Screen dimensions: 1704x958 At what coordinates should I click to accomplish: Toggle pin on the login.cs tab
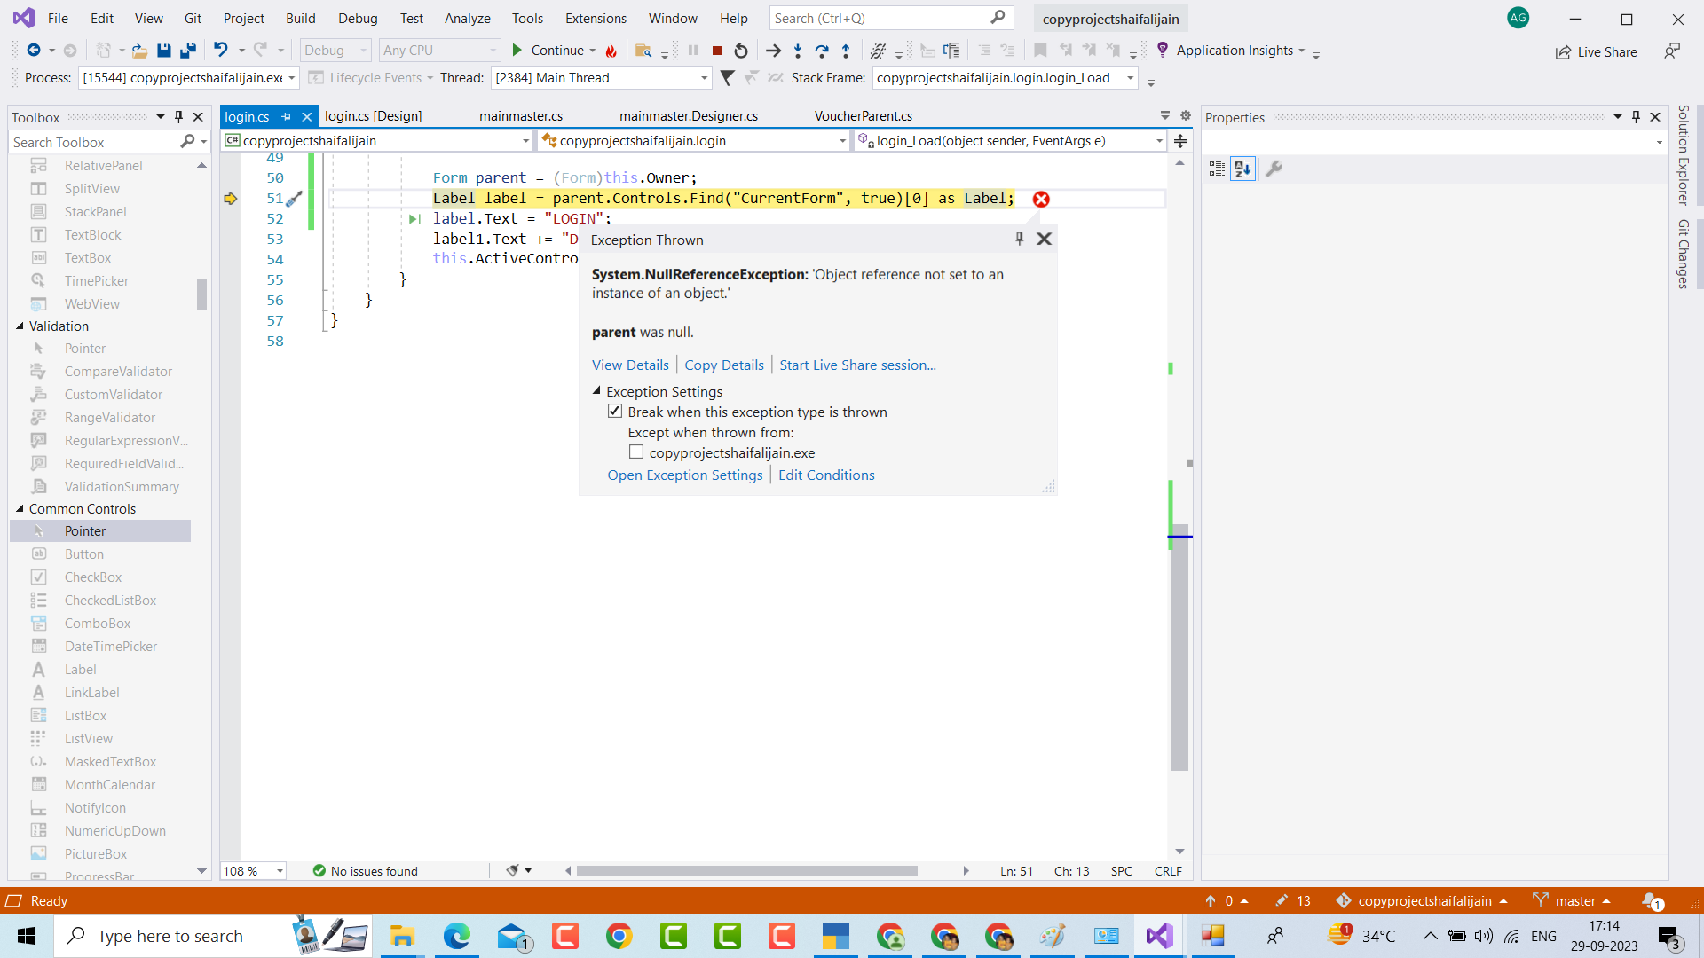[x=286, y=117]
